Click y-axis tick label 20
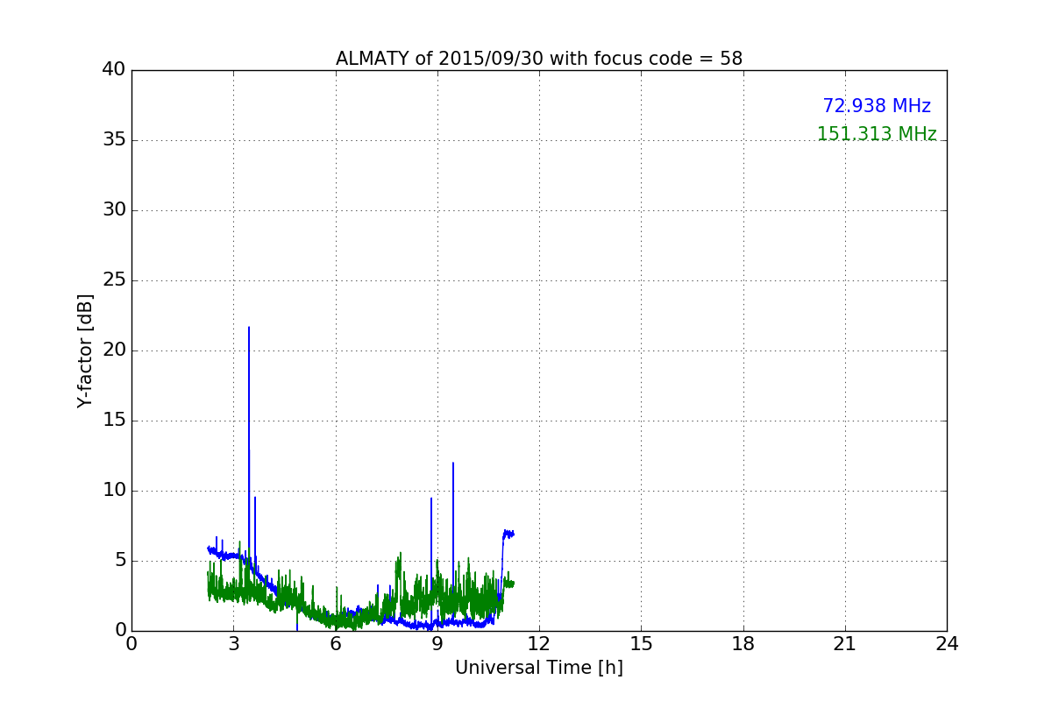 point(114,350)
